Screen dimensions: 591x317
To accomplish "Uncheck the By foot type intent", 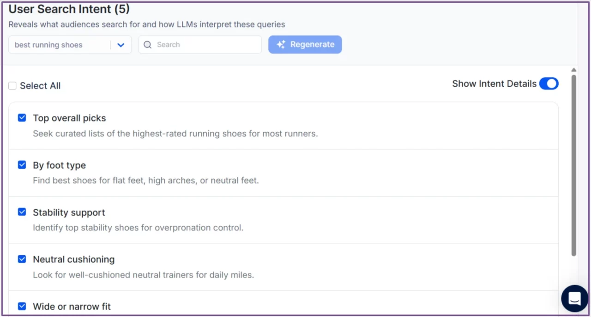I will [22, 164].
